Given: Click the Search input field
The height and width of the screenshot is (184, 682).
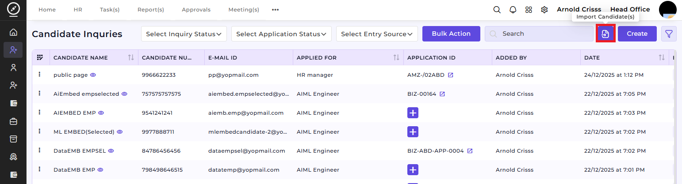Looking at the screenshot, I should tap(539, 34).
